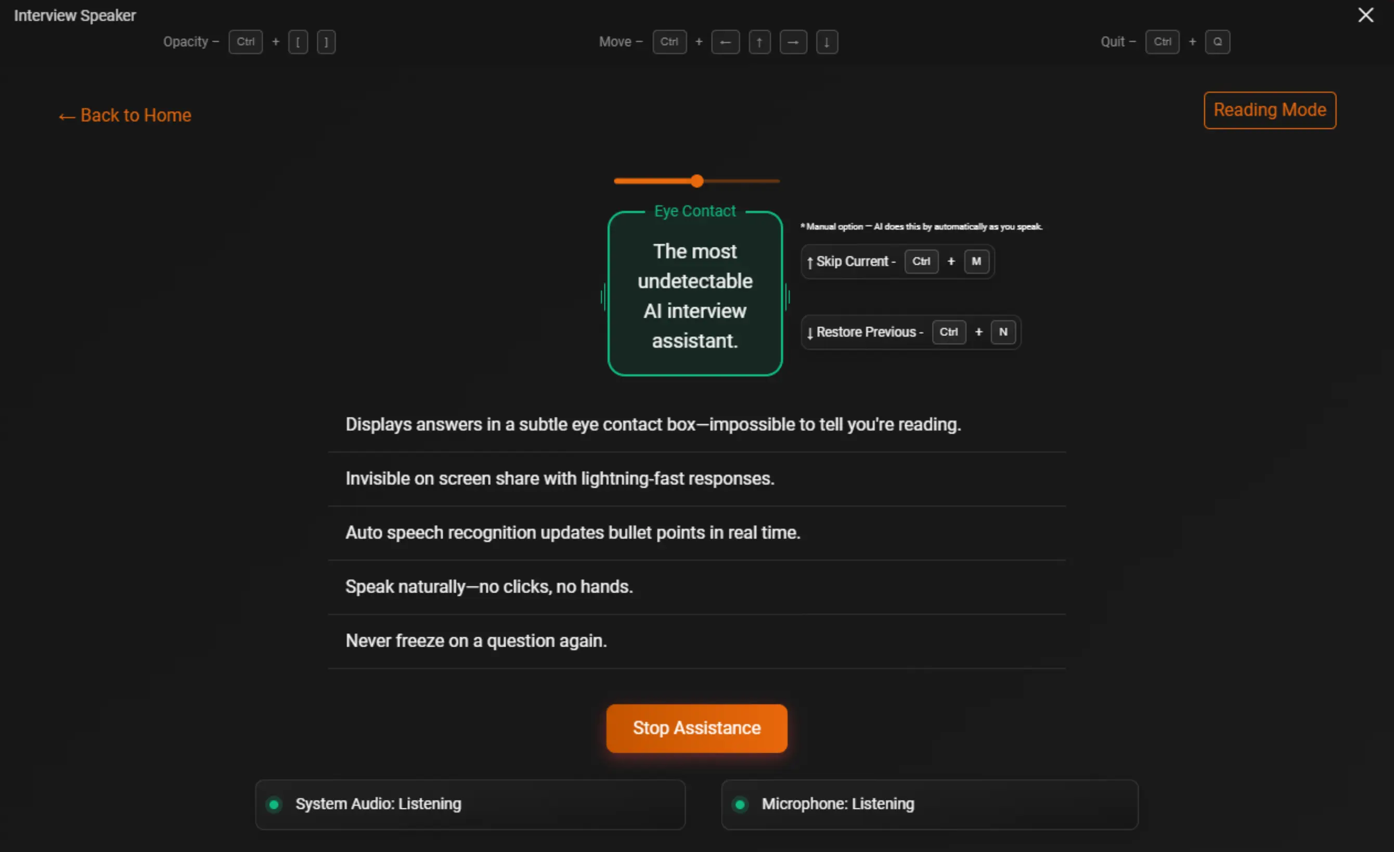This screenshot has width=1394, height=852.
Task: Toggle Reading Mode
Action: (1270, 110)
